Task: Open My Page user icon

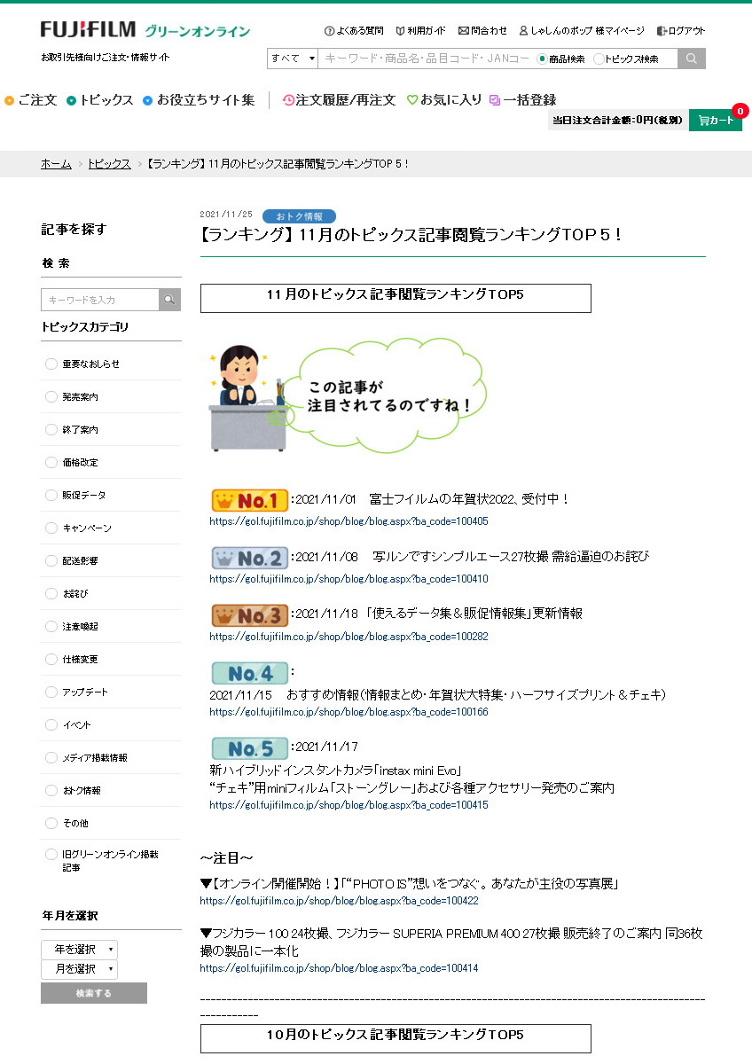Action: (x=524, y=31)
